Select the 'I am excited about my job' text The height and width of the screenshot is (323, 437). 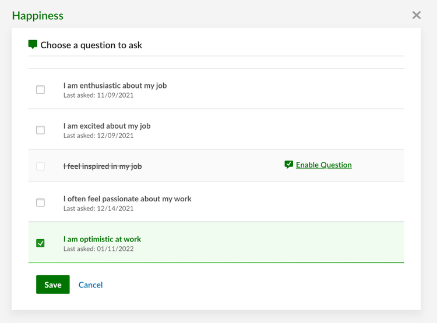107,126
